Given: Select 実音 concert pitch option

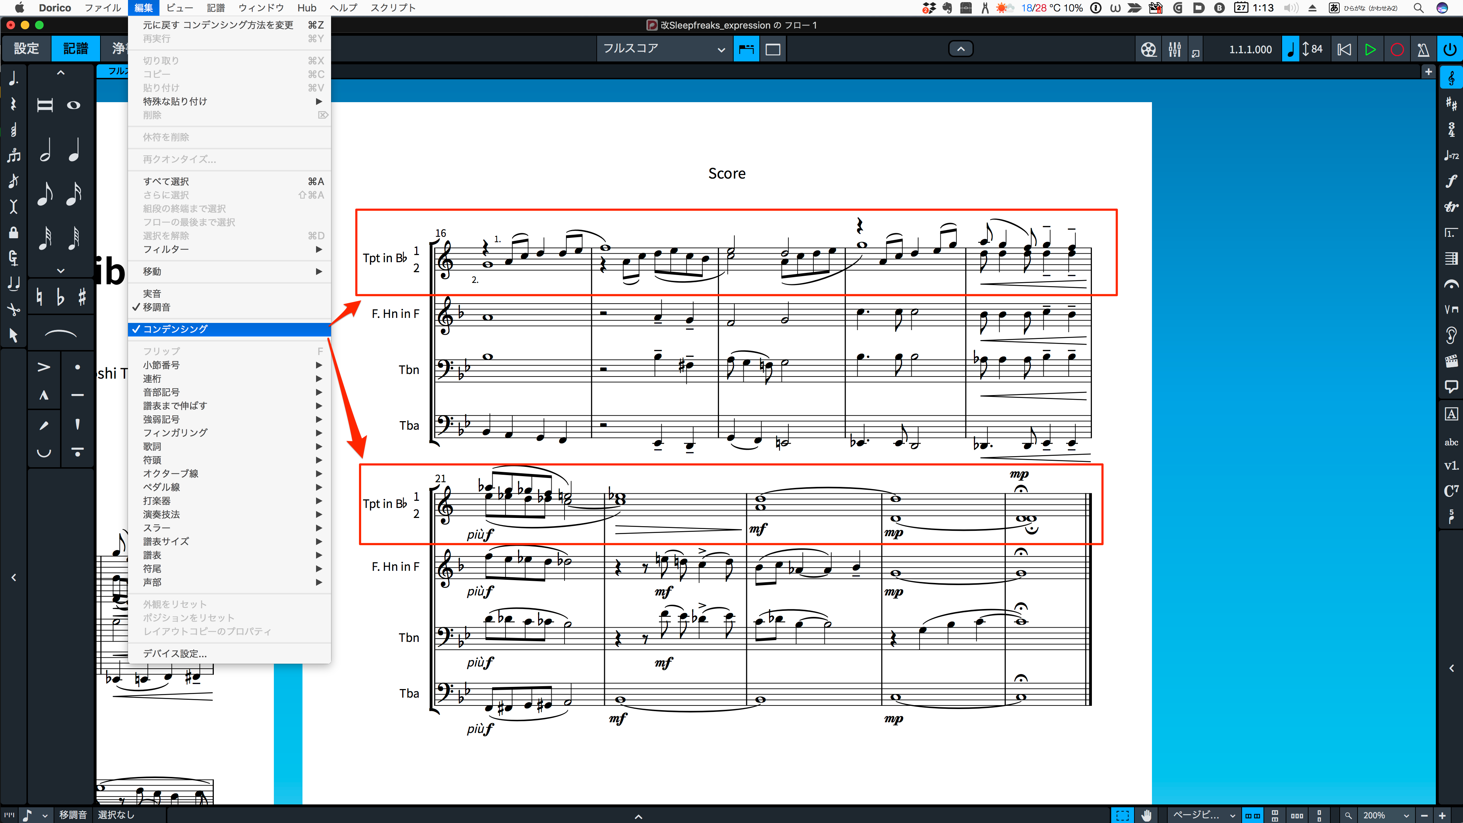Looking at the screenshot, I should [x=230, y=293].
